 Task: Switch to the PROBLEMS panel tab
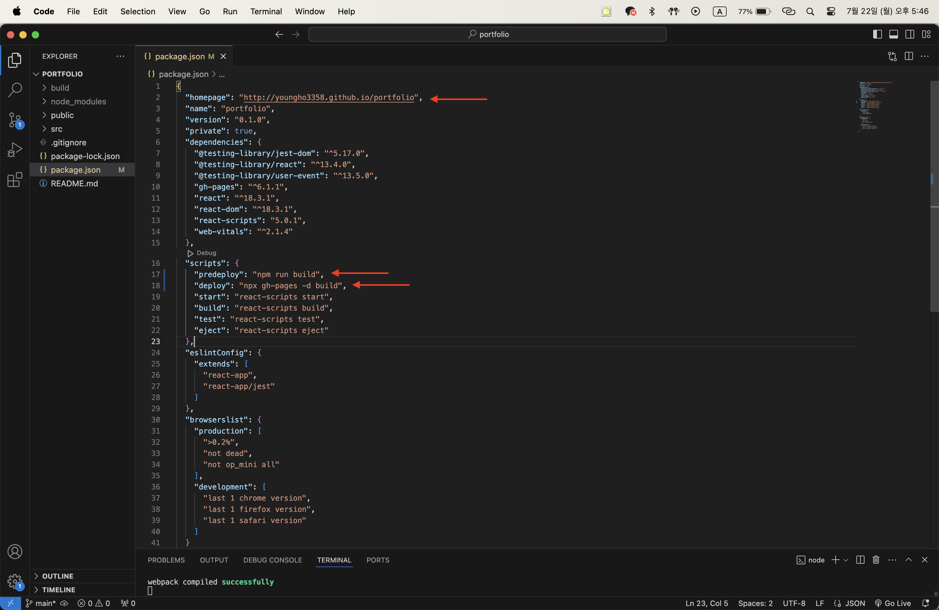pyautogui.click(x=166, y=560)
